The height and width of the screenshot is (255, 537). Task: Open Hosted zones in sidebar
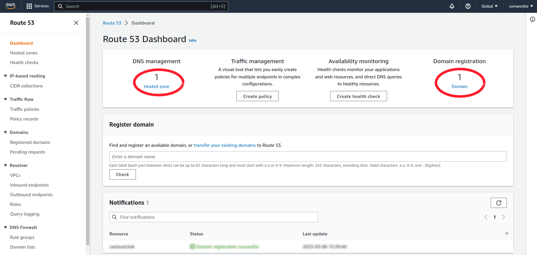pos(24,53)
